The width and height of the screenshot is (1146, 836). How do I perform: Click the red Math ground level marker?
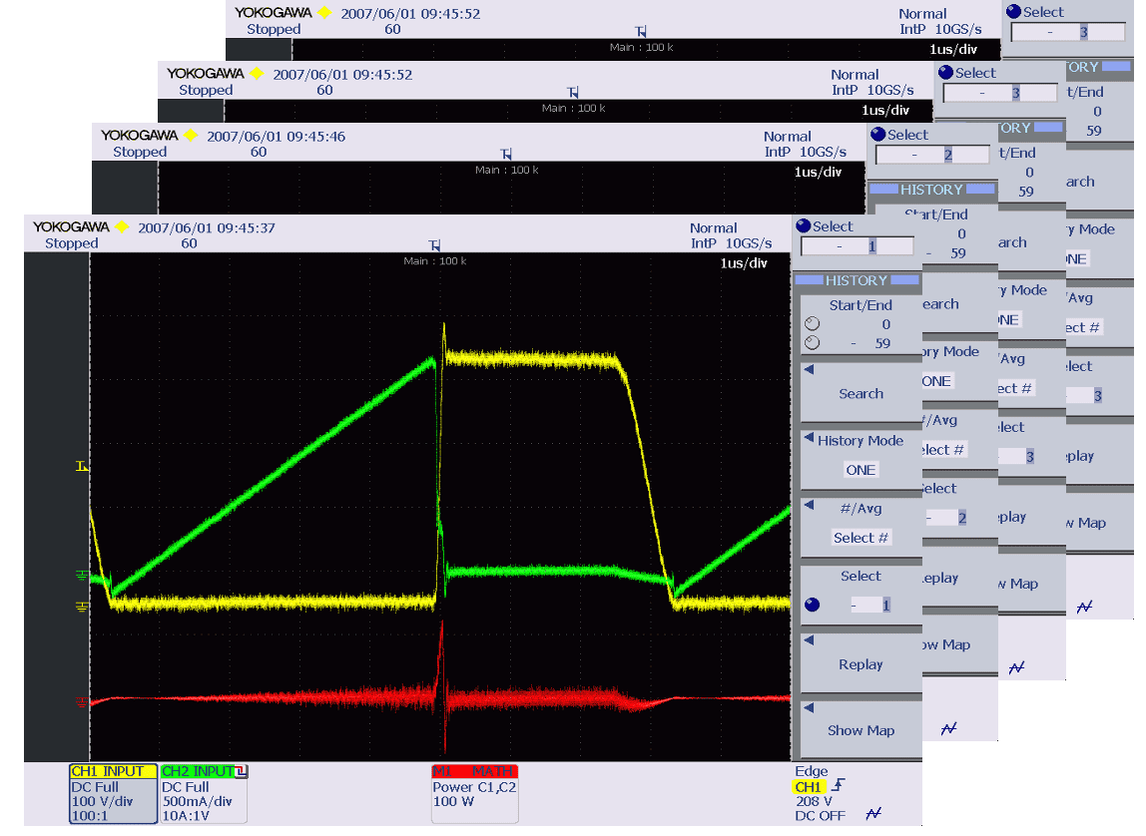(x=82, y=702)
